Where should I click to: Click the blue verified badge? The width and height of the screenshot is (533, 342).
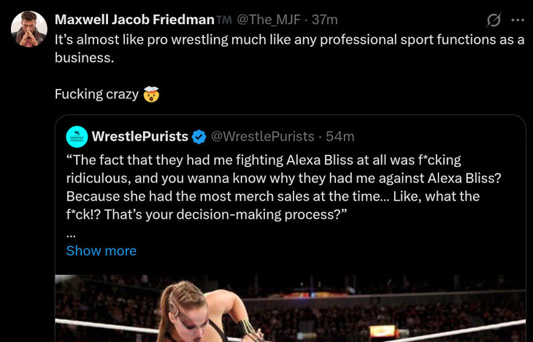[199, 136]
